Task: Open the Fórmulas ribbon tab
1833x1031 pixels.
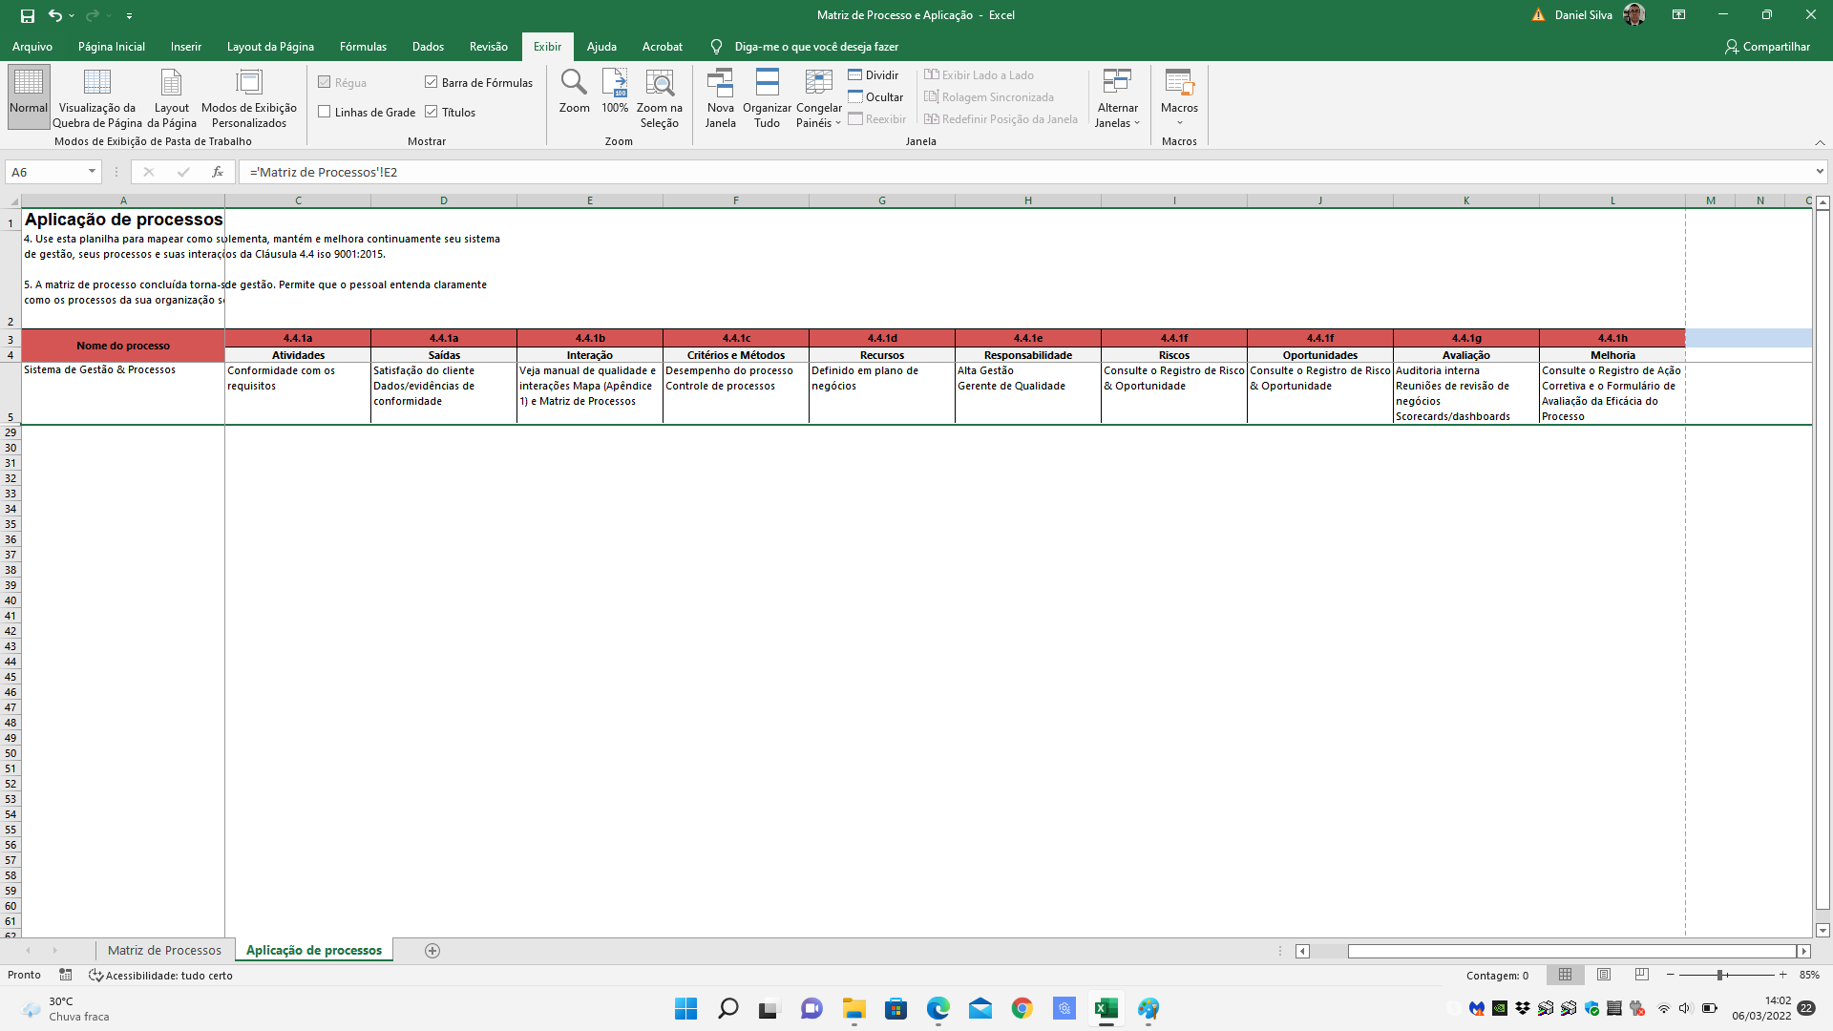Action: (363, 47)
